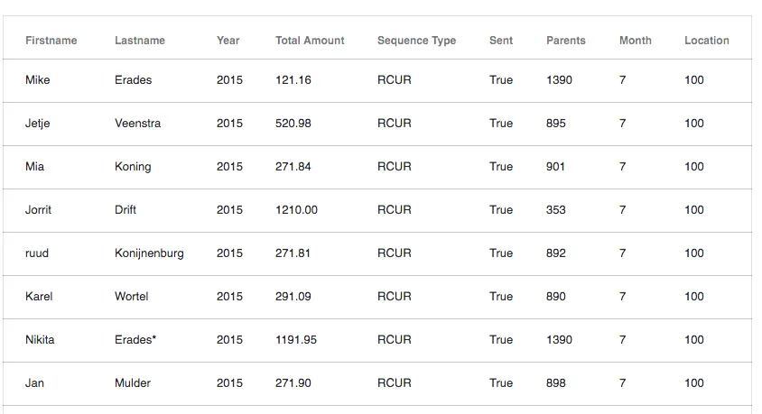Screen dimensions: 762x414
Task: Click the amount 1191.95 in Nikita's row
Action: 296,340
